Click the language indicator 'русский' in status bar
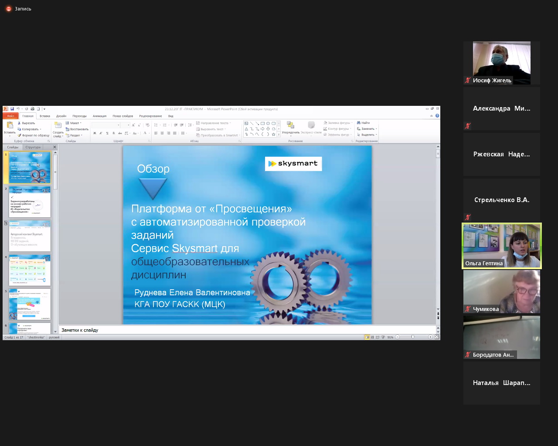 coord(54,337)
